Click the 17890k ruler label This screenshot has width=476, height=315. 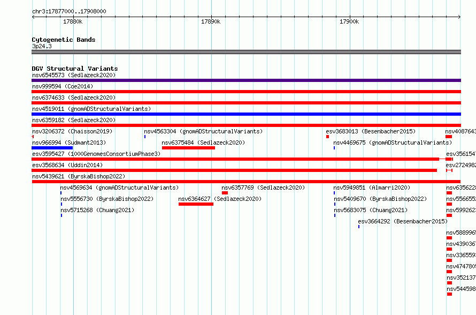click(x=211, y=21)
